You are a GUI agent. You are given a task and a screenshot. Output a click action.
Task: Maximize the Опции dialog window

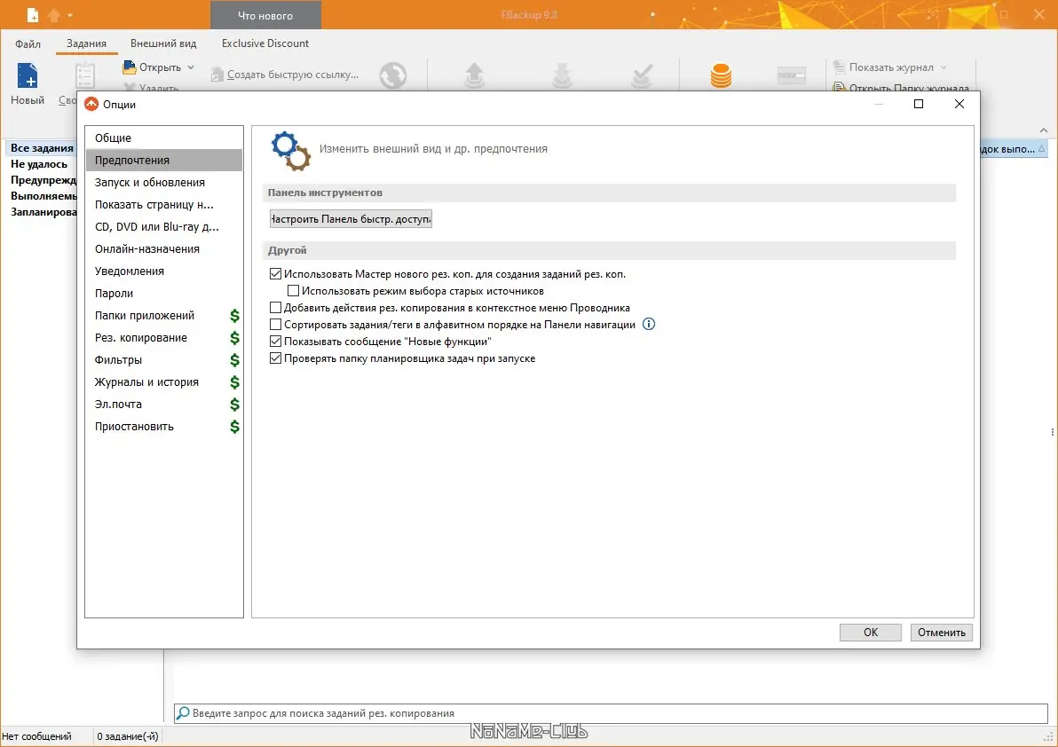[919, 104]
